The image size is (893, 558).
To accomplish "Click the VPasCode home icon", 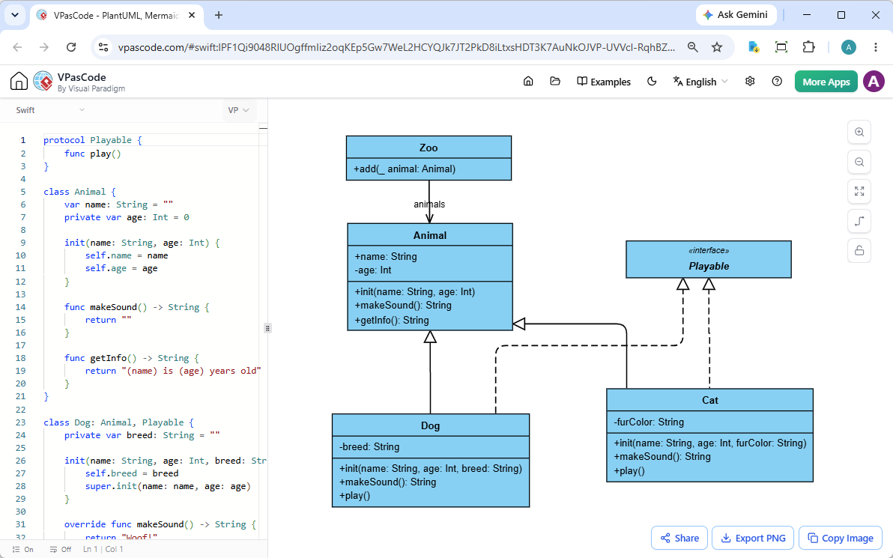I will pos(19,82).
